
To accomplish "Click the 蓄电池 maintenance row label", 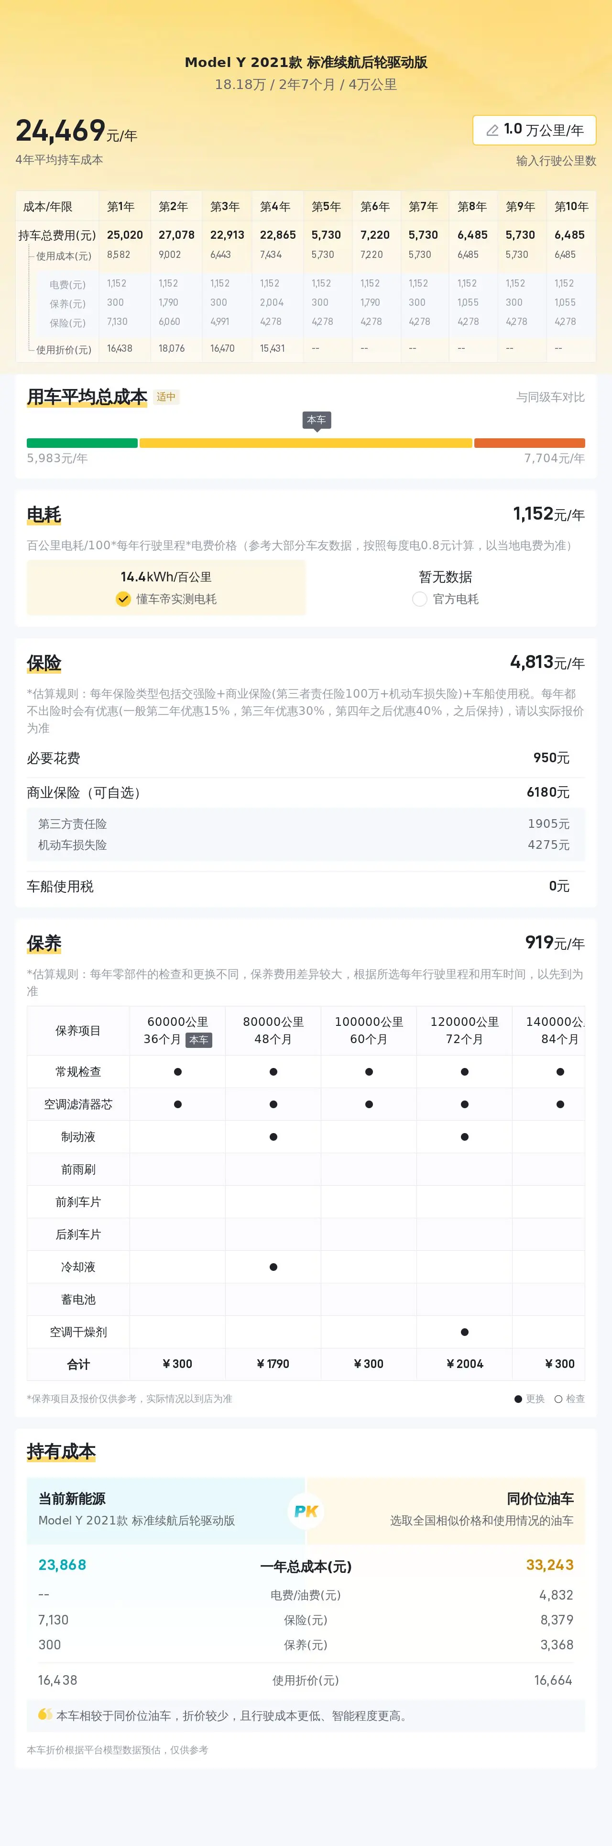I will (78, 1299).
